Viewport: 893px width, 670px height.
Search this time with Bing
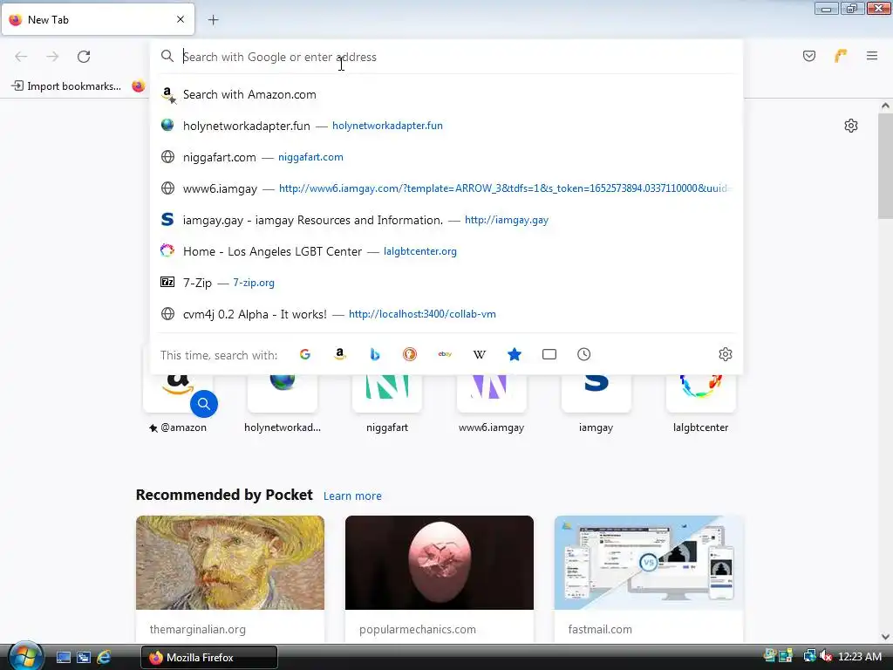(x=375, y=354)
